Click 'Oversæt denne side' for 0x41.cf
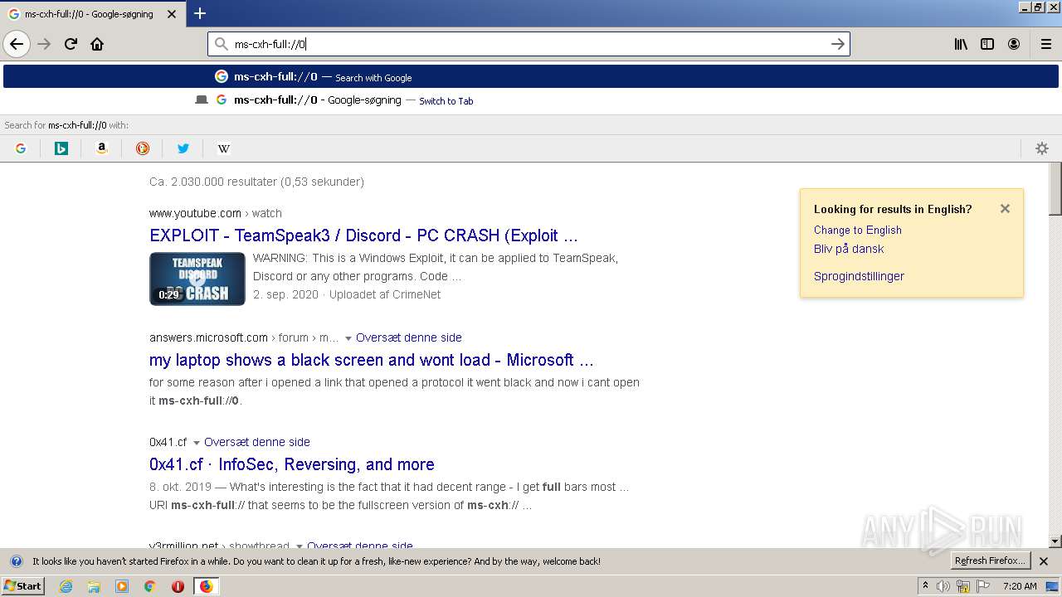The width and height of the screenshot is (1062, 597). (257, 442)
